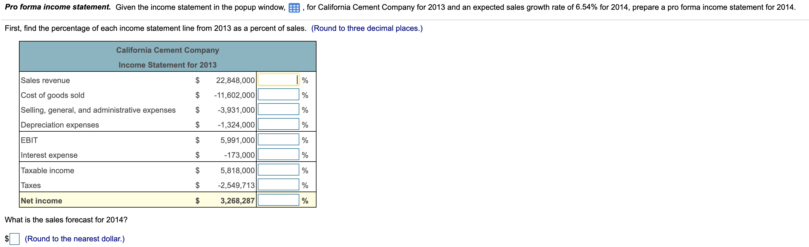The width and height of the screenshot is (809, 247).
Task: Click the Net income row label
Action: 41,200
